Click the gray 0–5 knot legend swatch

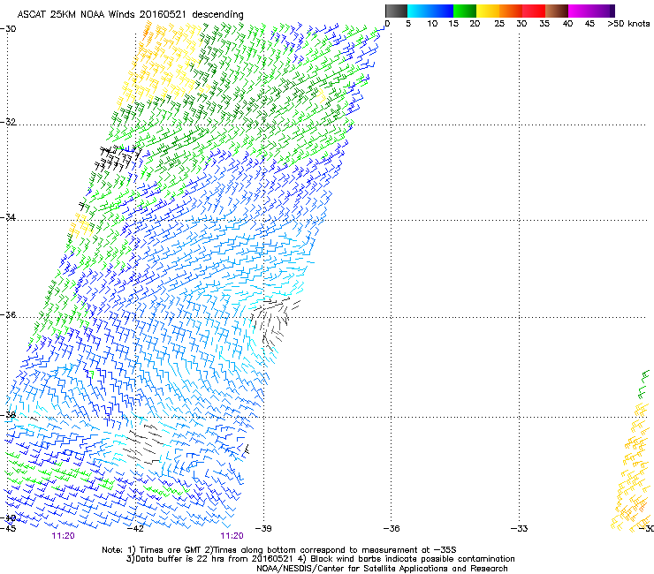[x=396, y=11]
